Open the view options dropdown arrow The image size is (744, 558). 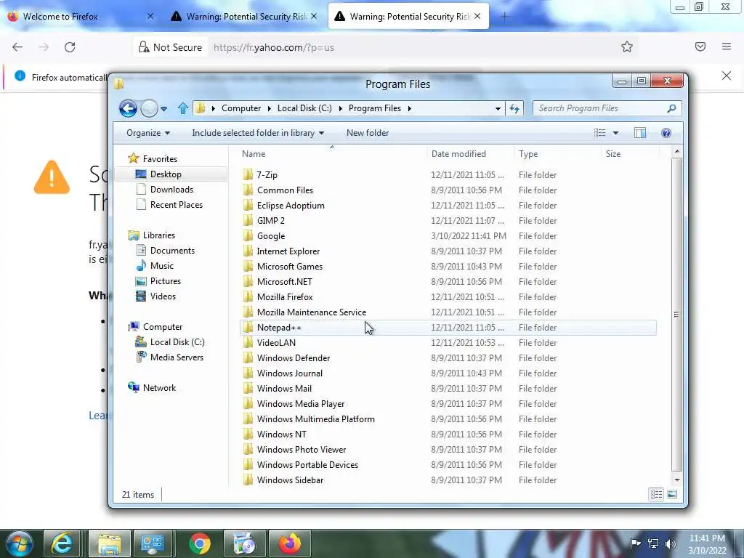point(615,133)
